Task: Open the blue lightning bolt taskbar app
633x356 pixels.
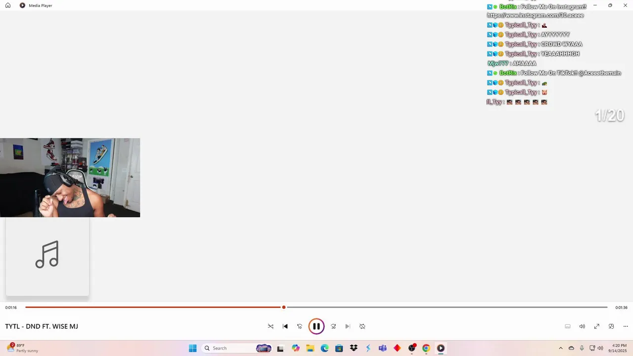Action: click(x=368, y=348)
